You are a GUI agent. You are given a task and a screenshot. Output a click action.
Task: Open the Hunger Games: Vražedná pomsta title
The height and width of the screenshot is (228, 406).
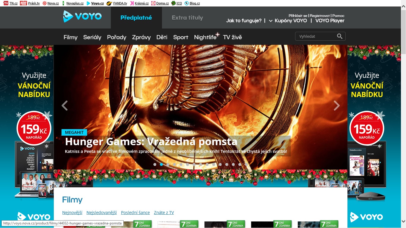tap(151, 142)
